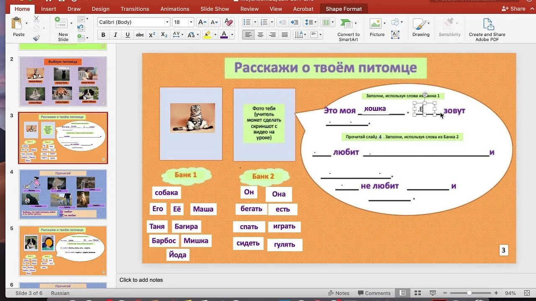Viewport: 536px width, 301px height.
Task: Click the Character Spacing AV button
Action: 178,35
